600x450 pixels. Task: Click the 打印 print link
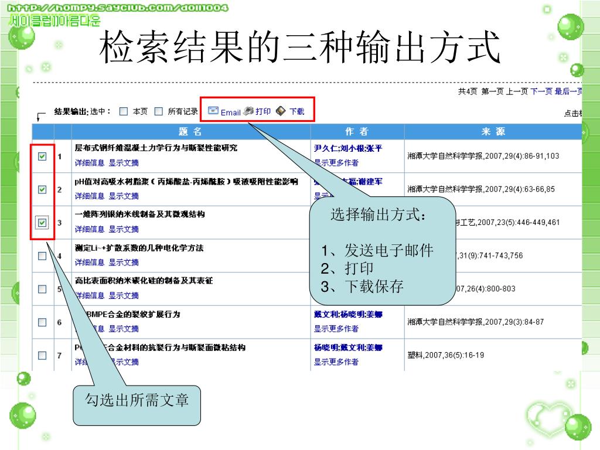pos(263,111)
